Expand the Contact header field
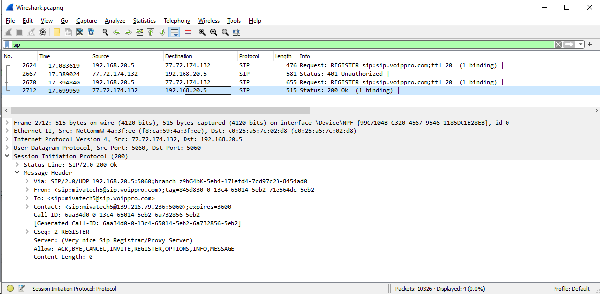This screenshot has height=294, width=600. click(28, 207)
